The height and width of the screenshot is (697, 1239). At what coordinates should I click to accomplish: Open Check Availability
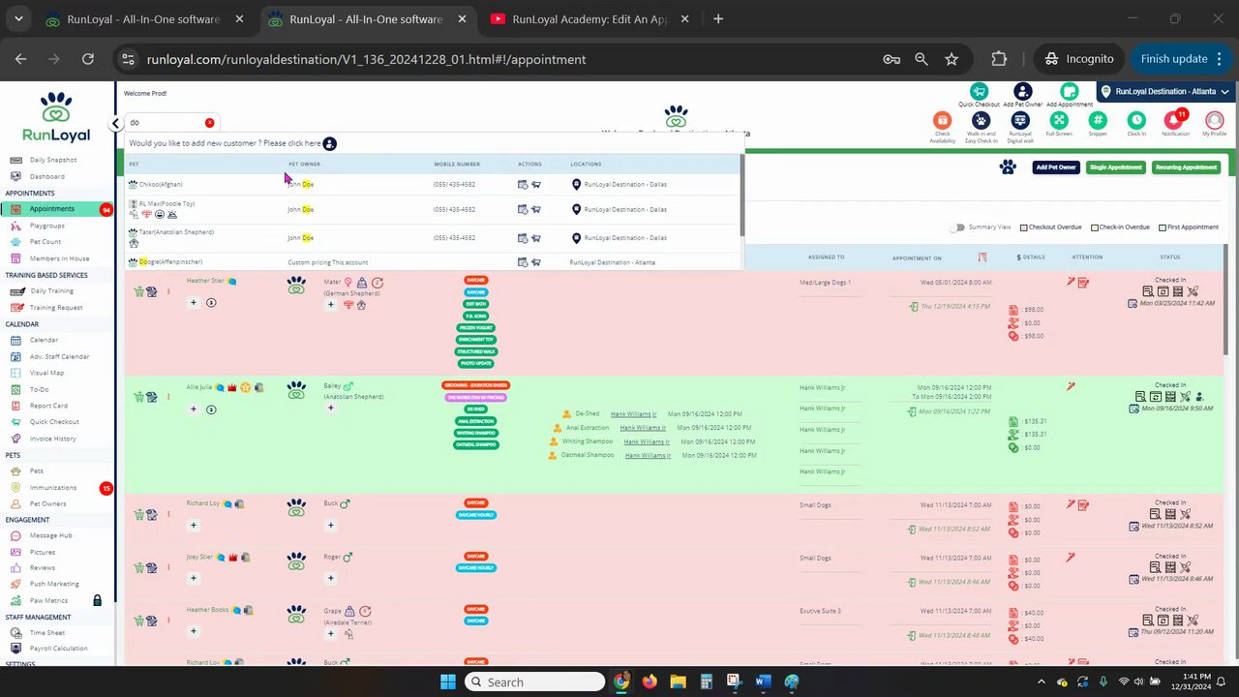coord(942,120)
